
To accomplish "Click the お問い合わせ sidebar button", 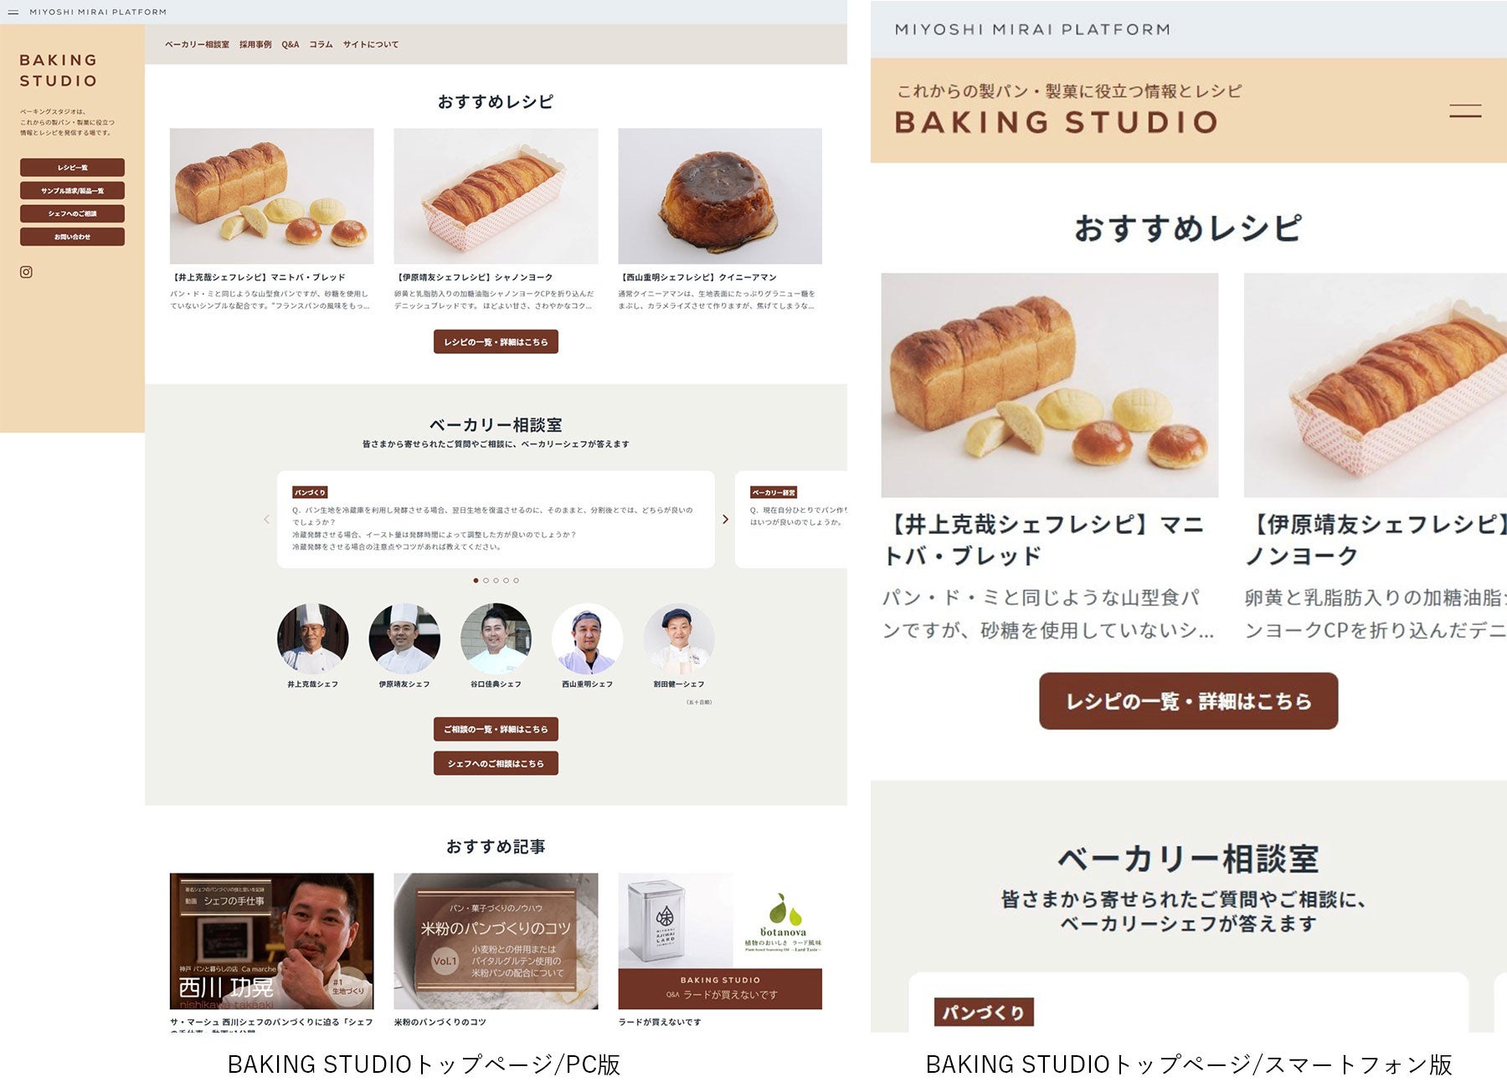I will 72,237.
